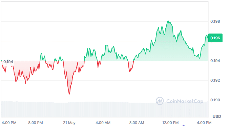This screenshot has height=126, width=231.
Task: Select the 8:00 PM time label
Action: click(x=36, y=123)
